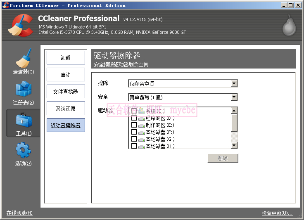Select the 本地磁盘 (G:) drive row text
The height and width of the screenshot is (220, 304).
[160, 139]
